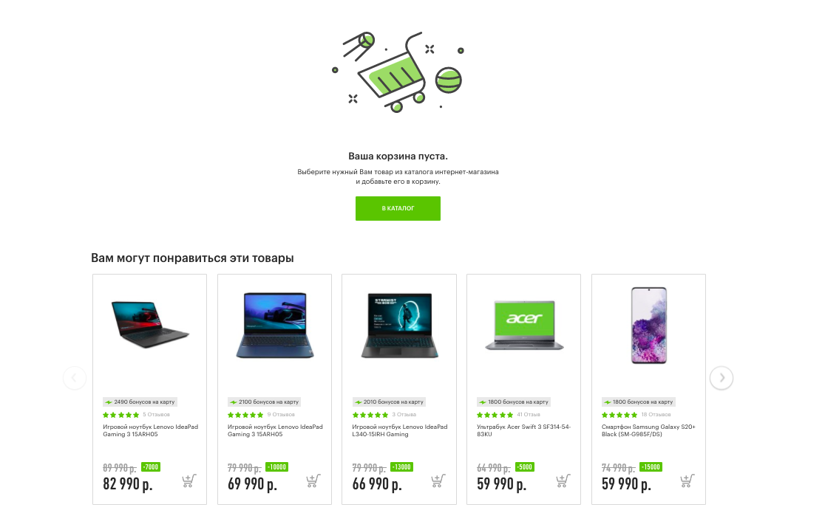Screen dimensions: 825x513
Task: Add Lenovo IdeaPad 82 990 р. to cart
Action: [x=189, y=481]
